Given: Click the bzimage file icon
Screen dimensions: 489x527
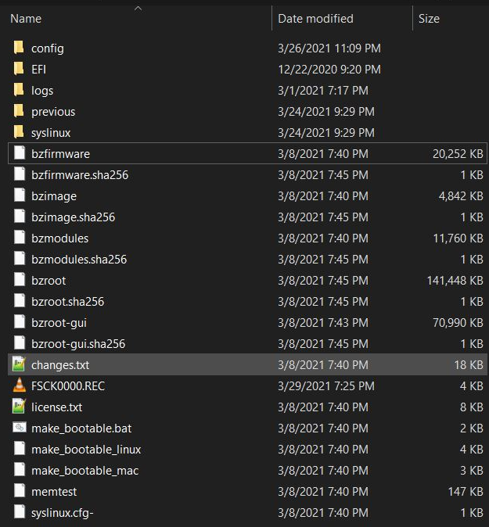Looking at the screenshot, I should click(20, 196).
